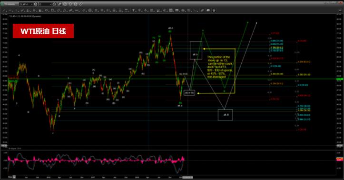Select the trend line tool
The width and height of the screenshot is (344, 180).
4,10
